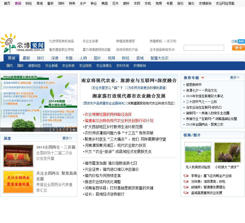Click the search text input field

[204, 48]
